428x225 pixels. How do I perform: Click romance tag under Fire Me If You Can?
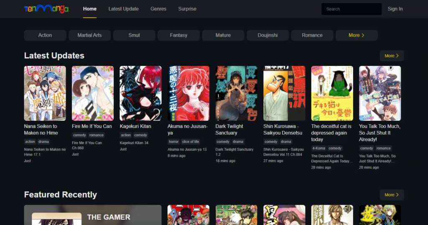97,135
